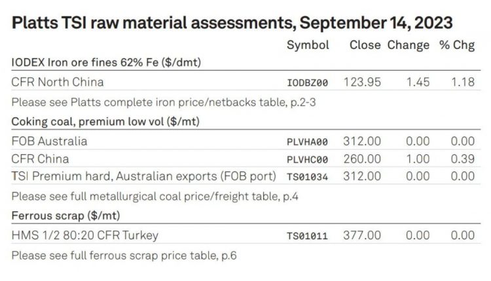Click the TS01034 symbol code

click(x=308, y=177)
